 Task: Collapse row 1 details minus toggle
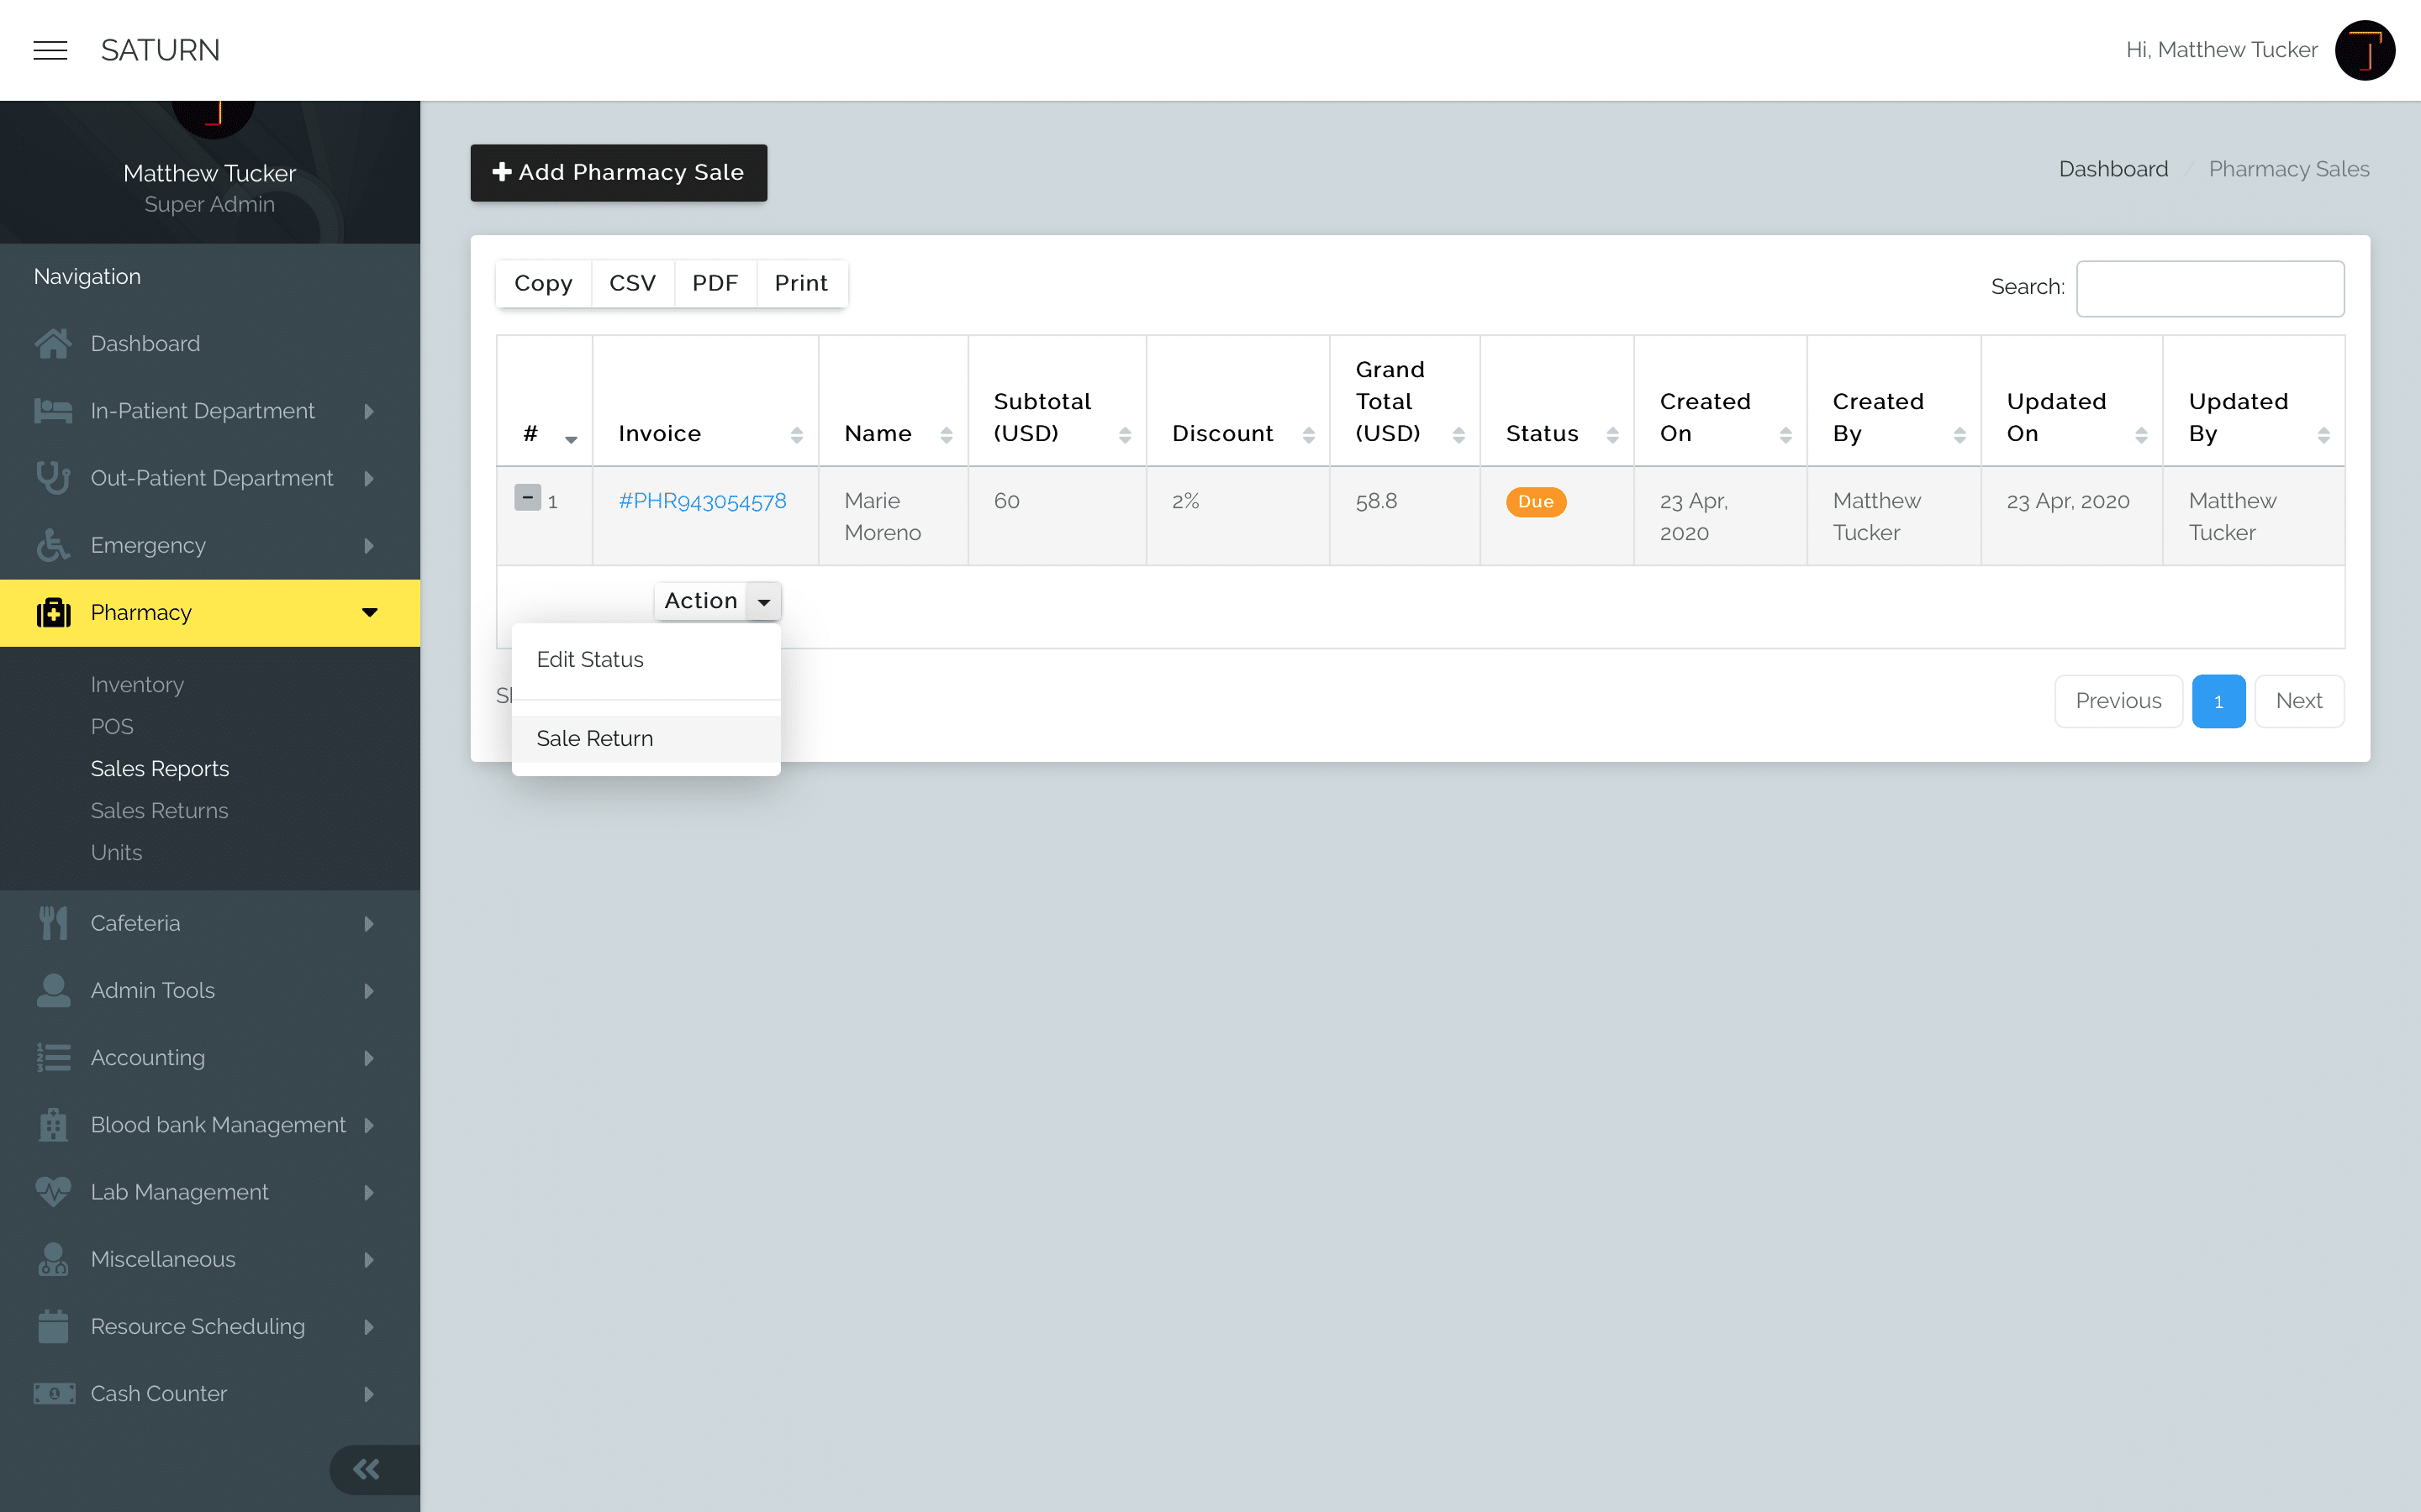tap(527, 497)
